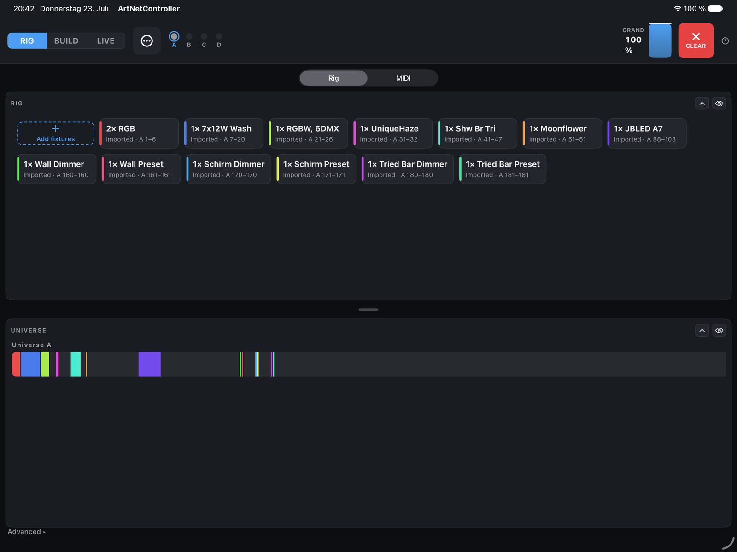Switch to the BUILD mode tab
This screenshot has width=737, height=552.
tap(66, 41)
